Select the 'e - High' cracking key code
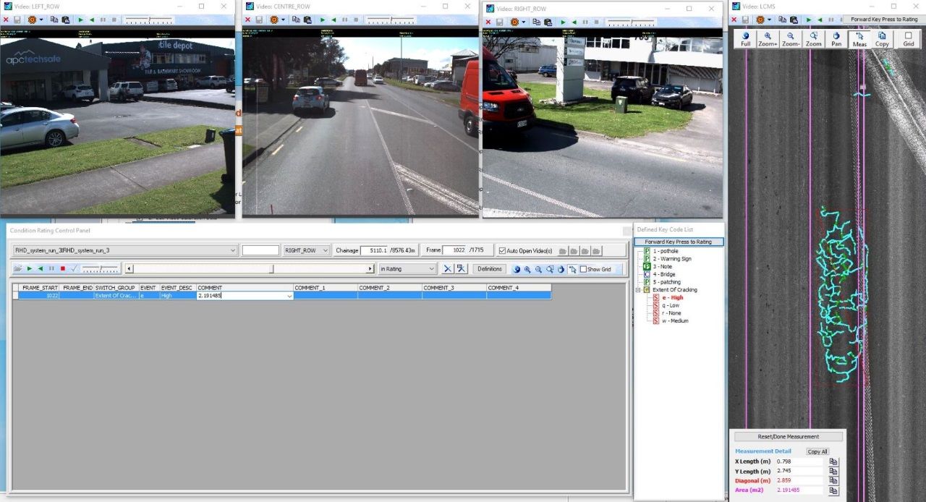 coord(672,297)
